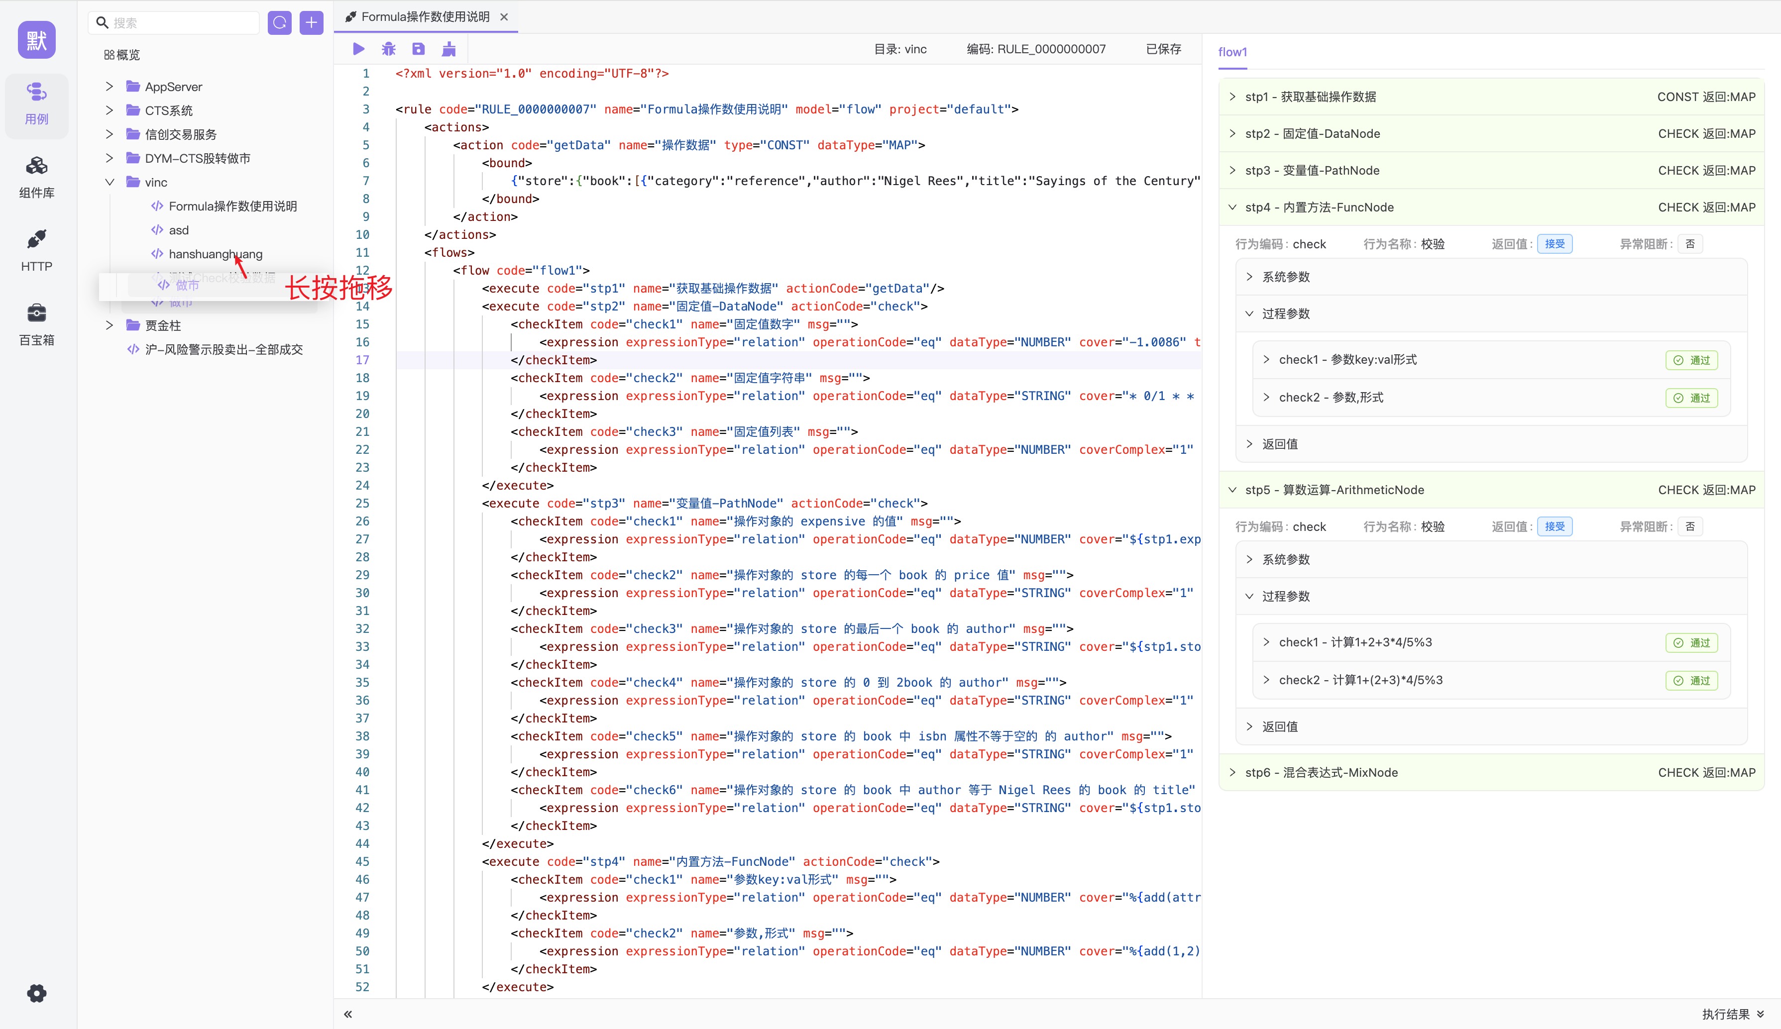
Task: Click the clean broom icon in toolbar
Action: point(449,49)
